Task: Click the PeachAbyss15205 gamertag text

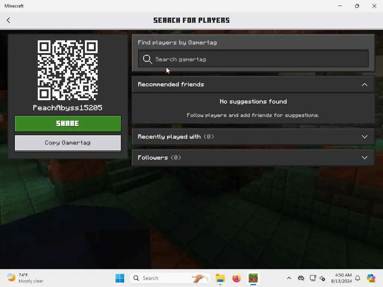Action: tap(68, 108)
